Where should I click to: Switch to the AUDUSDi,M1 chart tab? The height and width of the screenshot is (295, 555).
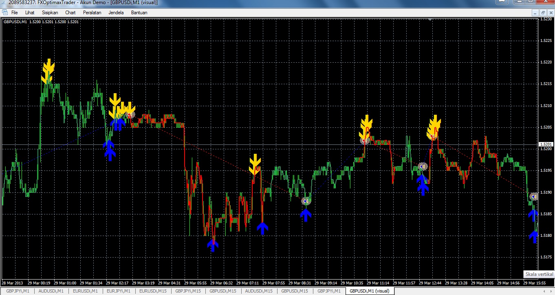(51, 291)
